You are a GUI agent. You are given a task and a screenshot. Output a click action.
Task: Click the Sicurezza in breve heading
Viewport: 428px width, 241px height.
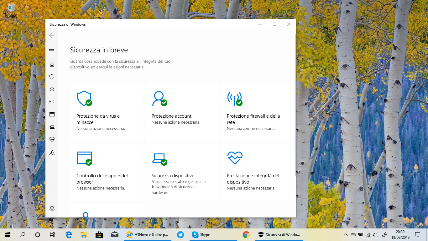(x=99, y=50)
